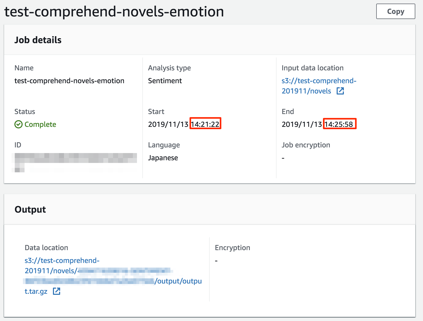Click the green Complete status check icon

point(19,124)
